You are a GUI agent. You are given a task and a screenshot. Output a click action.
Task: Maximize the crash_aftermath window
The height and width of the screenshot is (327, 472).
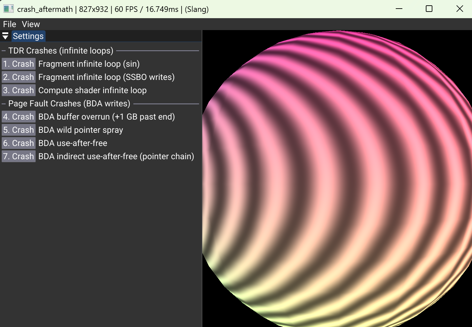(x=429, y=9)
